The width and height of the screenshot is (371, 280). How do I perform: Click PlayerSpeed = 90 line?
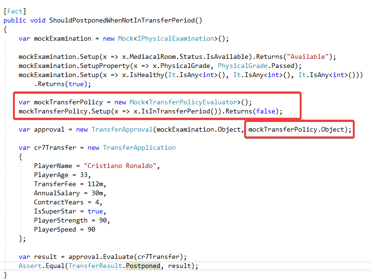(x=65, y=229)
